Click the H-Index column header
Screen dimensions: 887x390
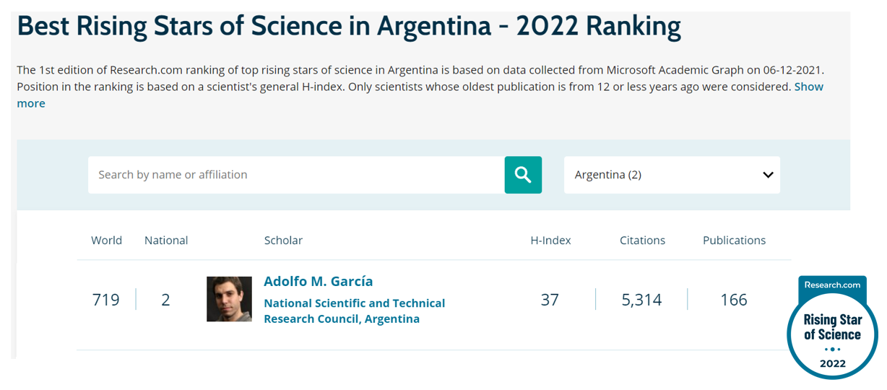(x=550, y=240)
